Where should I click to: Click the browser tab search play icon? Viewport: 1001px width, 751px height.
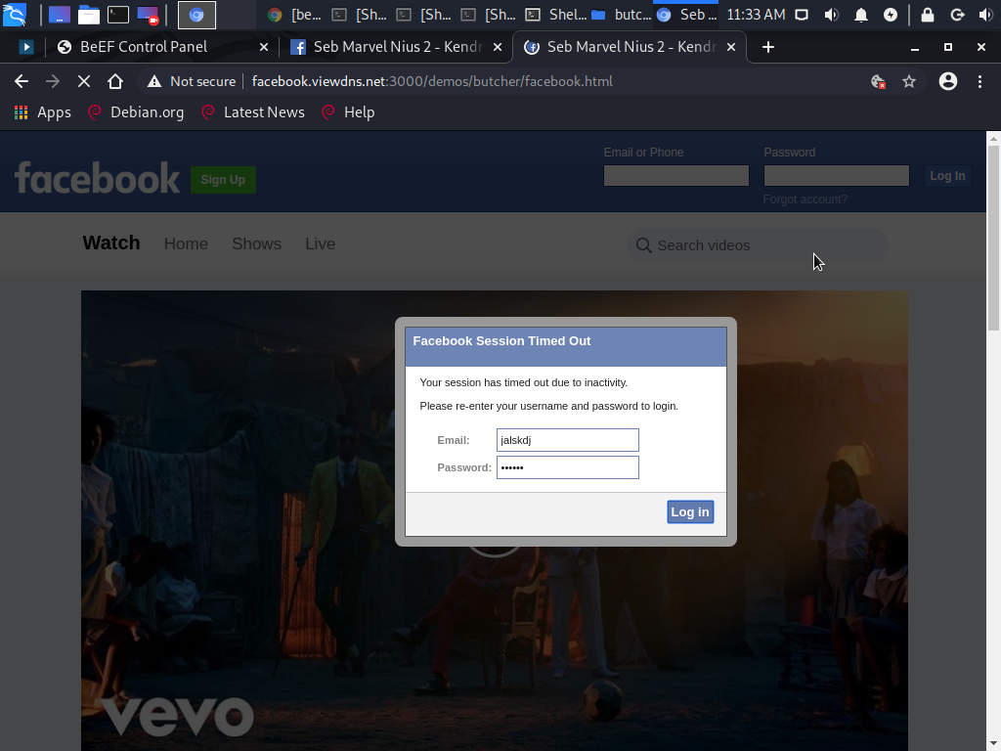(26, 47)
